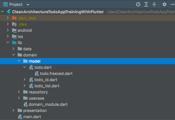
Task: Select the usecase folder label
Action: 36,98
